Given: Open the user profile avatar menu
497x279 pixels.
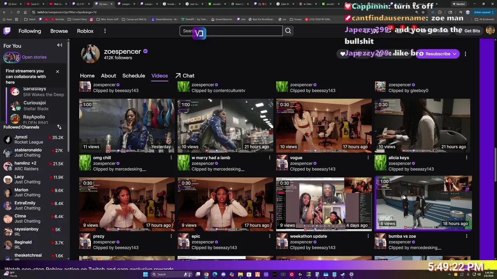Looking at the screenshot, I should (490, 31).
